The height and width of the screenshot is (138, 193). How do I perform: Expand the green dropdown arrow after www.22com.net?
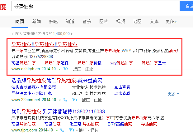click(x=60, y=100)
